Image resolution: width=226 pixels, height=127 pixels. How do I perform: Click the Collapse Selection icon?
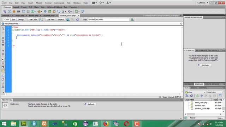tap(3, 42)
